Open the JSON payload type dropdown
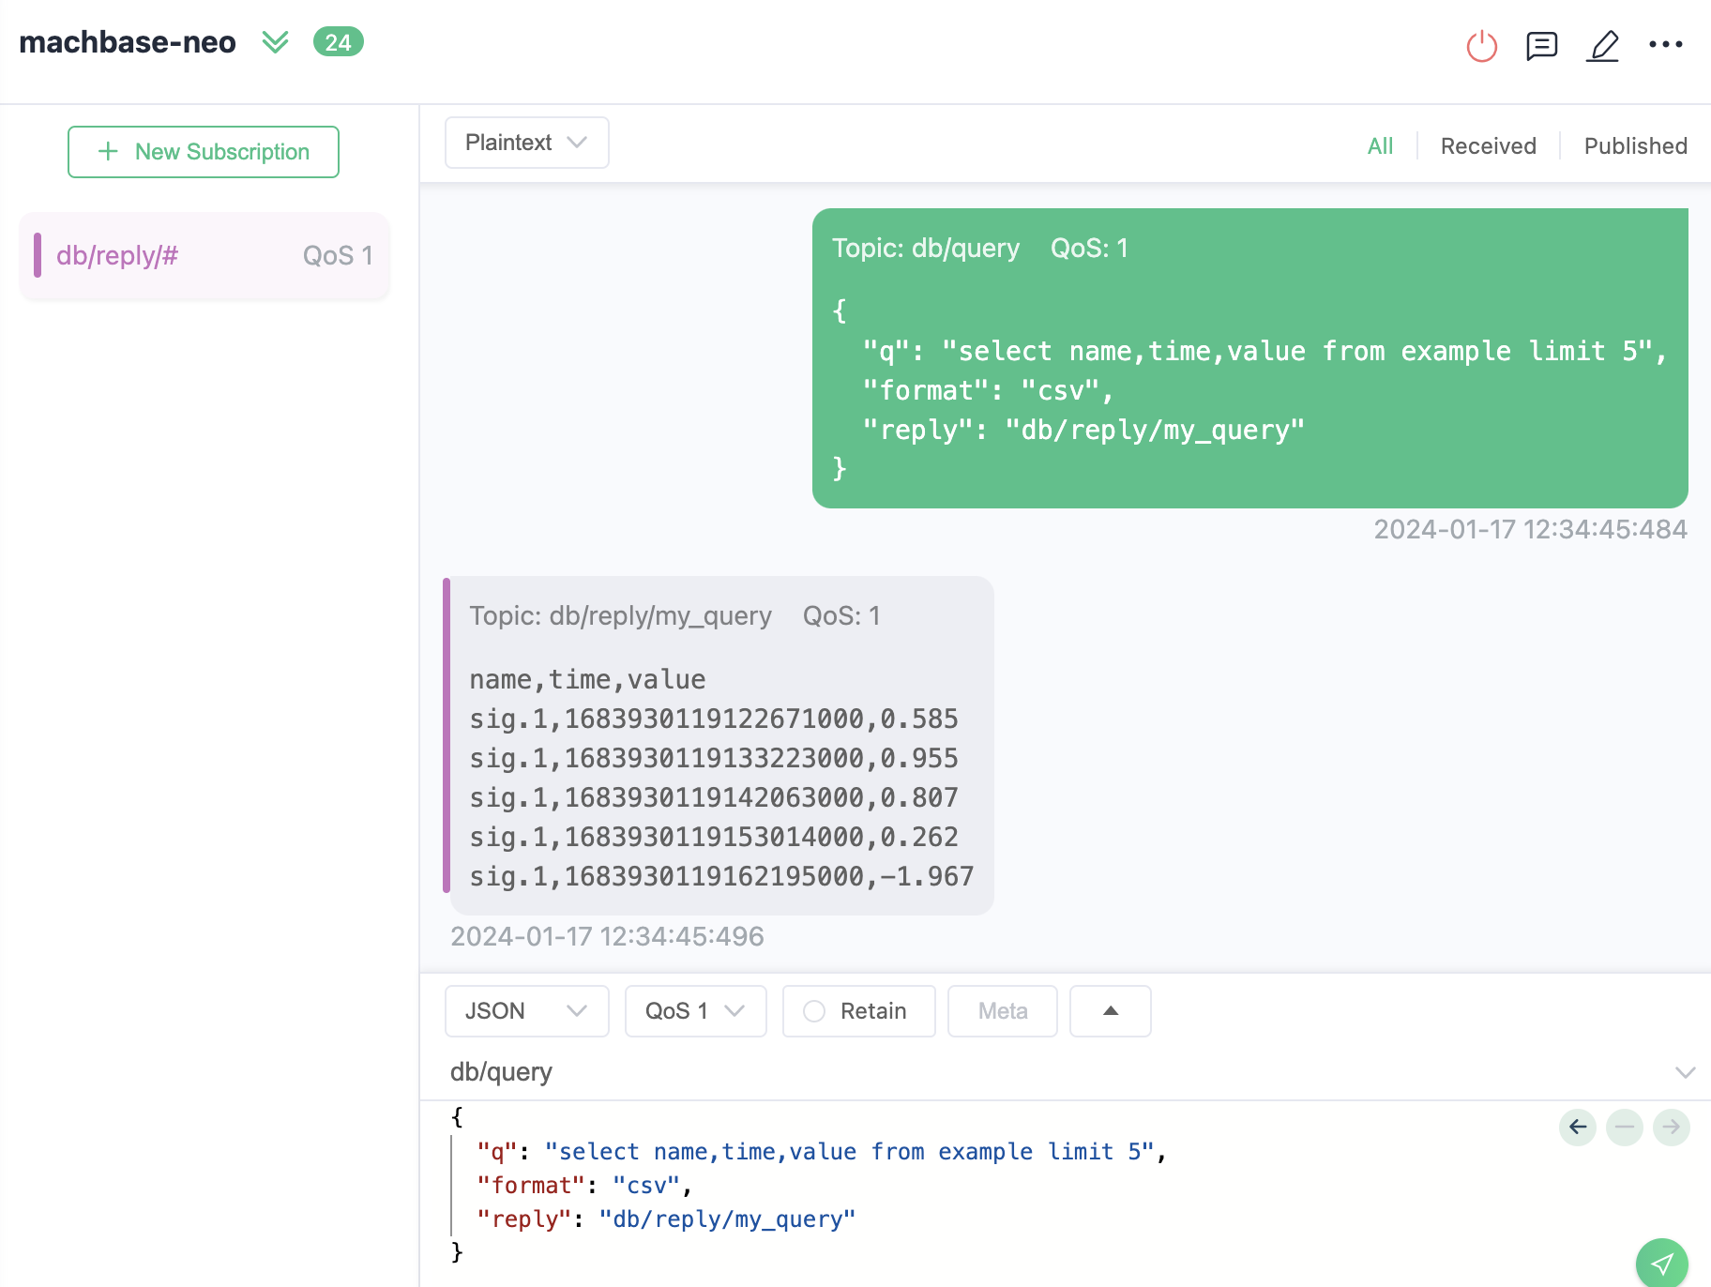1711x1287 pixels. pos(526,1011)
